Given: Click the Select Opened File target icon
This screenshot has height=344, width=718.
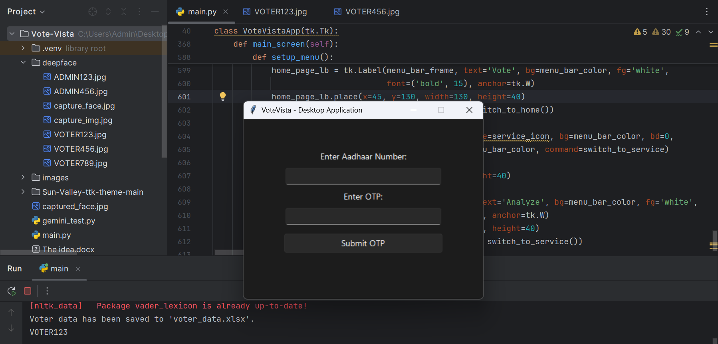Looking at the screenshot, I should (93, 12).
